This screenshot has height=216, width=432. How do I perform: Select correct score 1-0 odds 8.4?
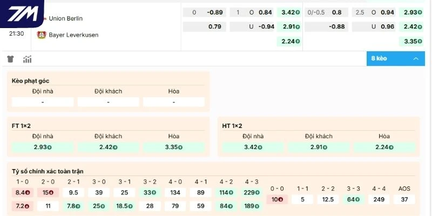click(x=23, y=192)
